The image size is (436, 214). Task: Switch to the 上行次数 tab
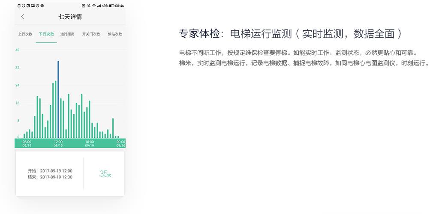point(25,34)
